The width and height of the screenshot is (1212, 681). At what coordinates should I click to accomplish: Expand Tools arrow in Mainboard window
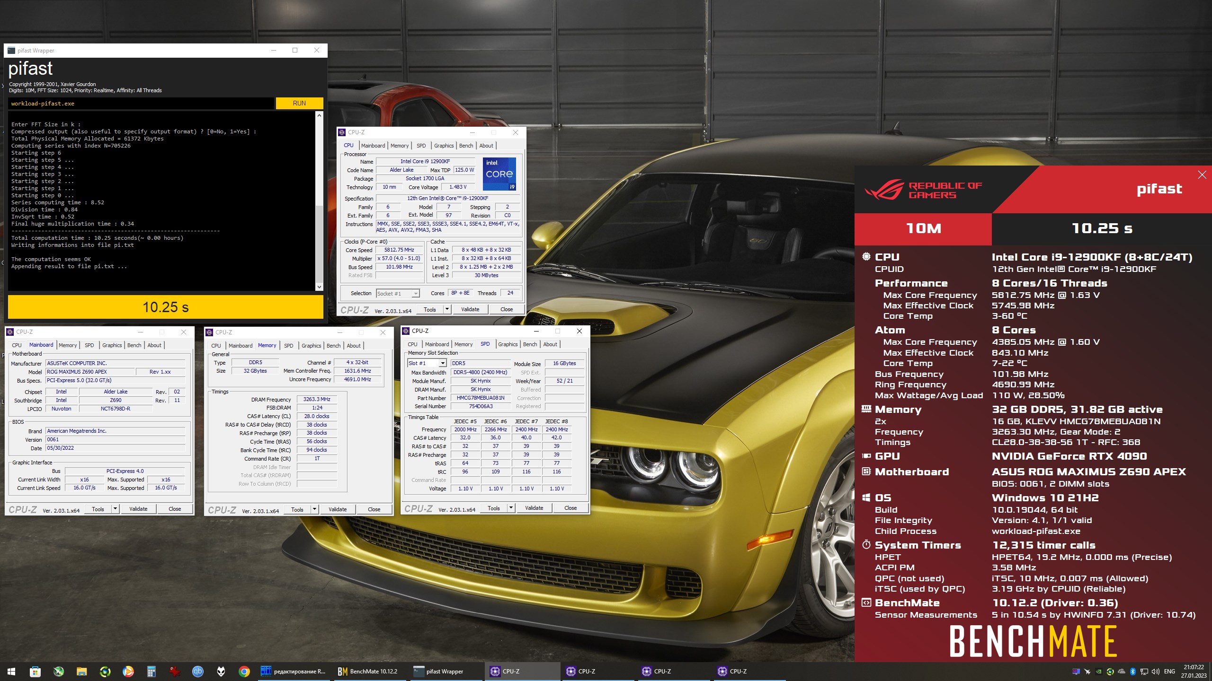[115, 509]
